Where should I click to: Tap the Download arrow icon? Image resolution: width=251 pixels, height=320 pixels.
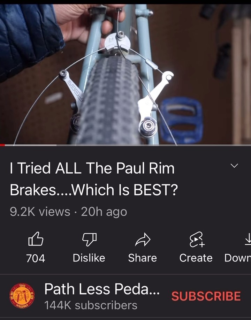pos(248,239)
